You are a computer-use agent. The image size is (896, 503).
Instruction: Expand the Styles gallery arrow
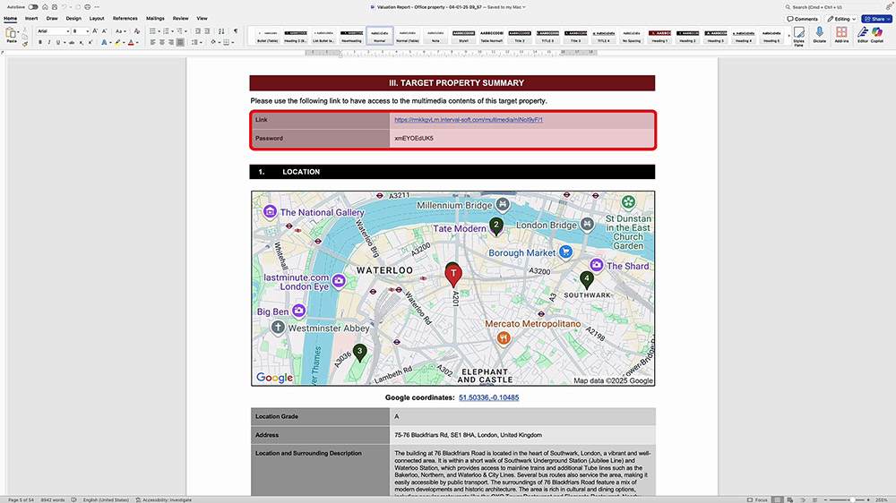point(788,36)
